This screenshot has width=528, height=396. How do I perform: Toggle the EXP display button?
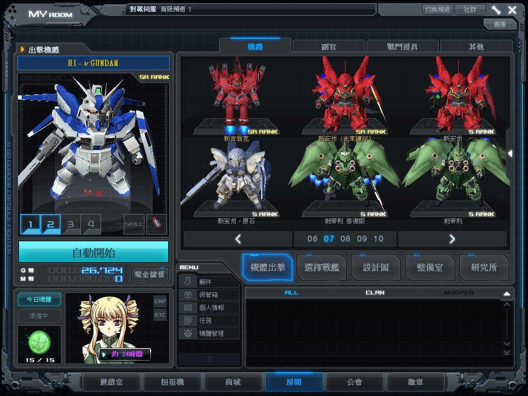tap(160, 301)
